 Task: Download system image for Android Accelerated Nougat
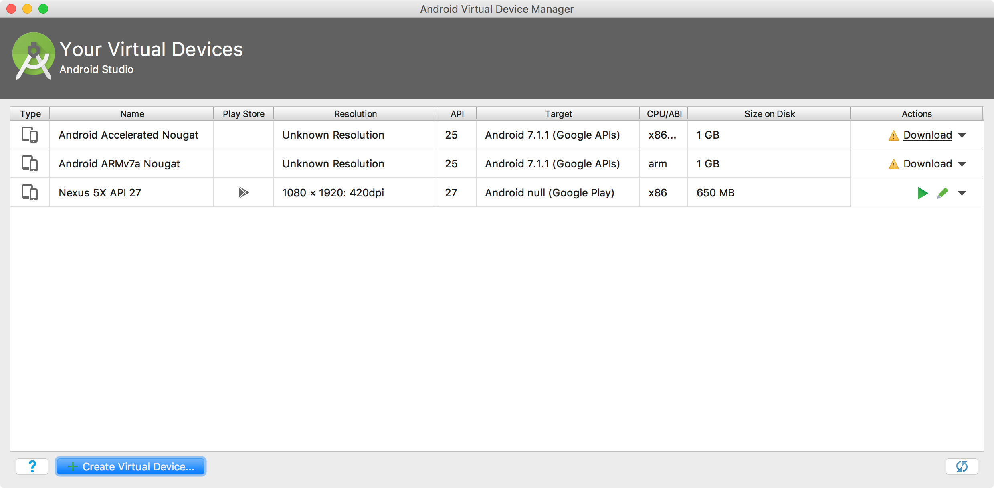[927, 135]
